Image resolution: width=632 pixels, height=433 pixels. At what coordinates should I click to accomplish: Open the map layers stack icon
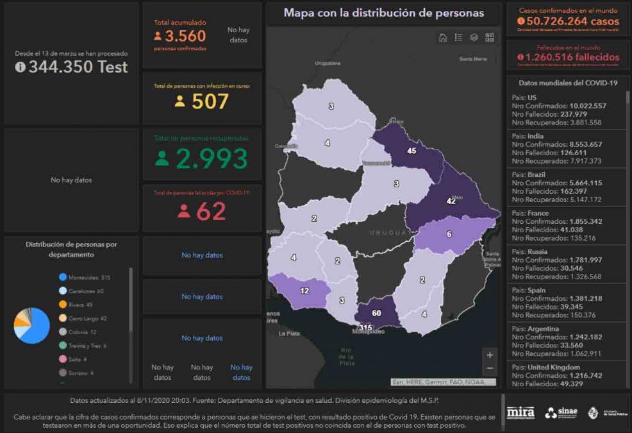point(474,38)
